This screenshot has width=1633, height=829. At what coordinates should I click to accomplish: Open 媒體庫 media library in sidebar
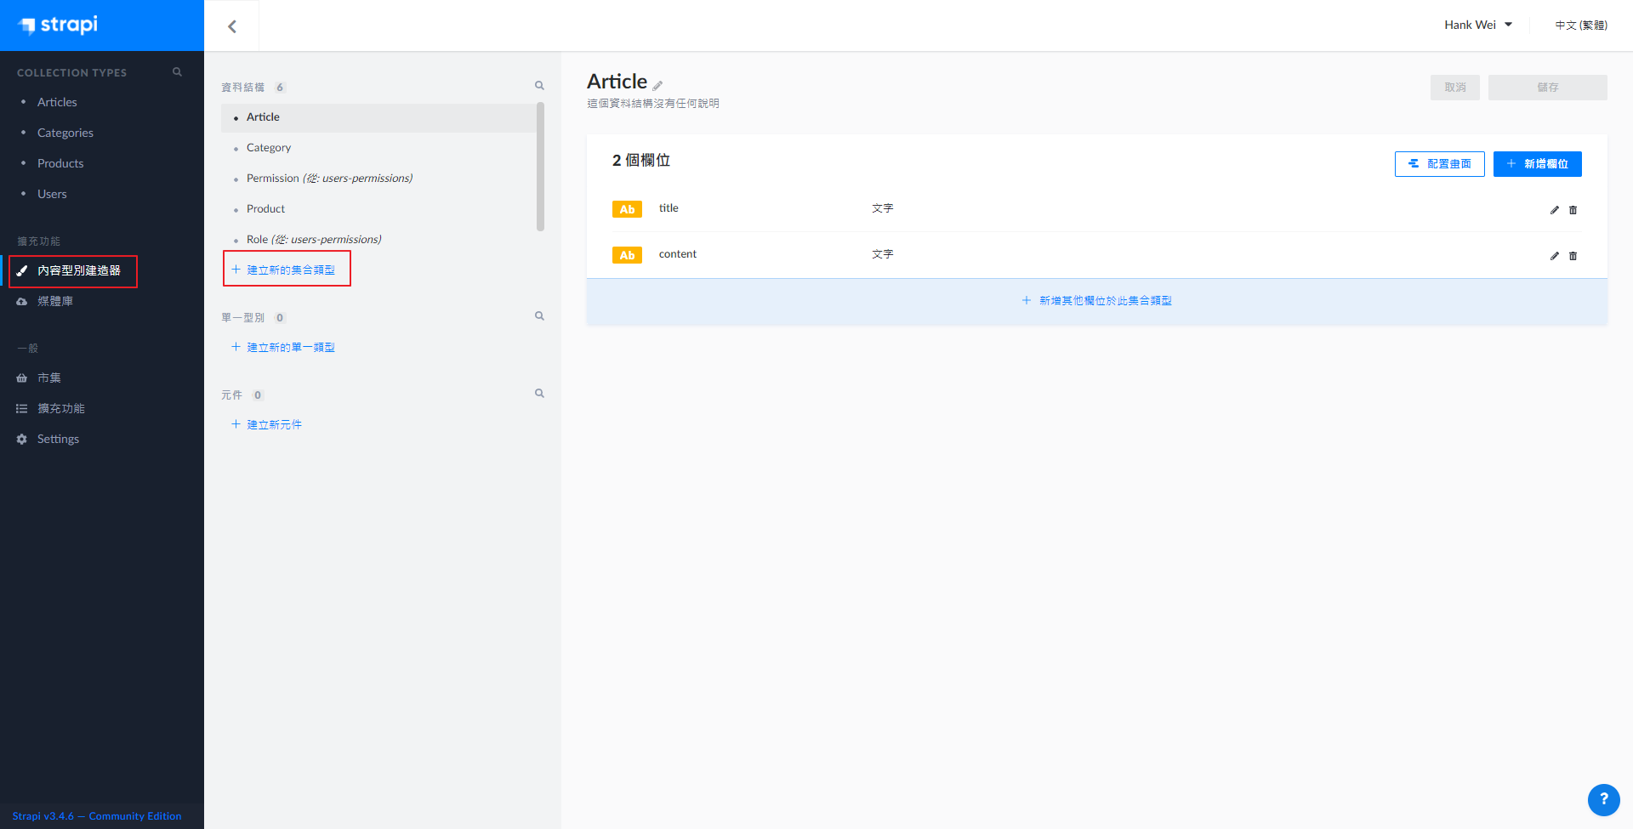[x=55, y=301]
